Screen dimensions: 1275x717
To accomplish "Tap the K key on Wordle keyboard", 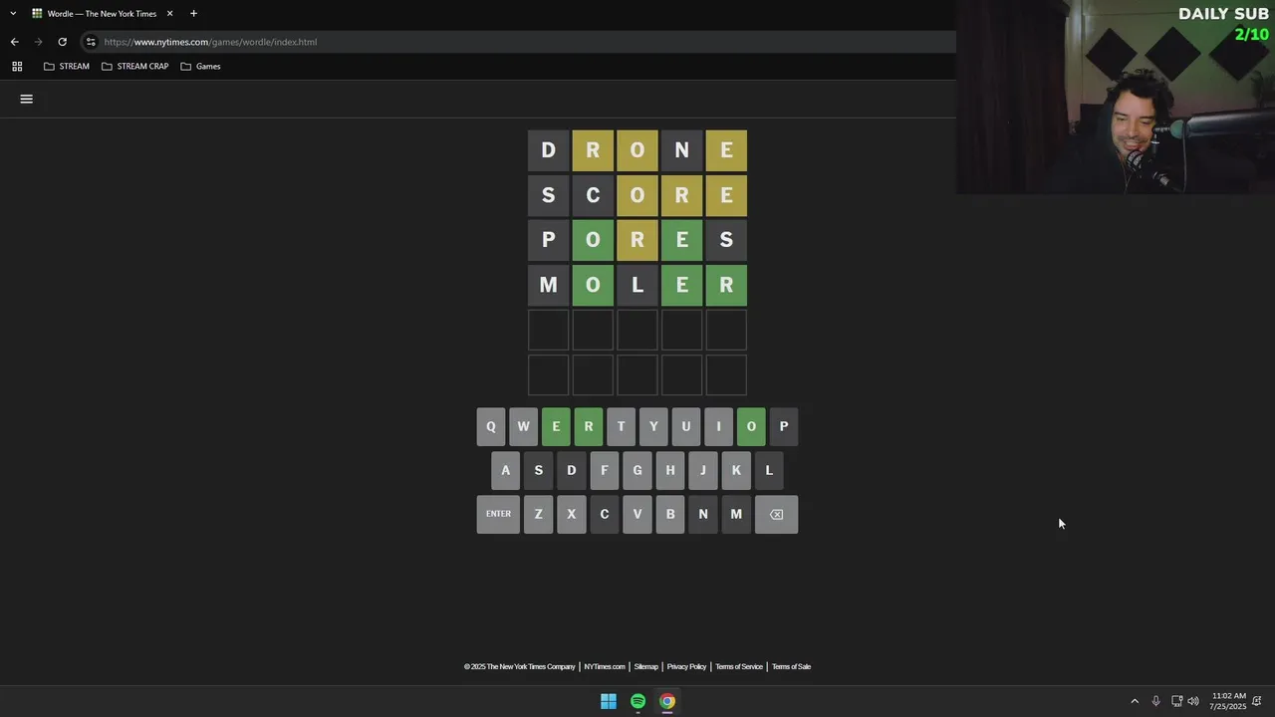I will click(x=736, y=470).
